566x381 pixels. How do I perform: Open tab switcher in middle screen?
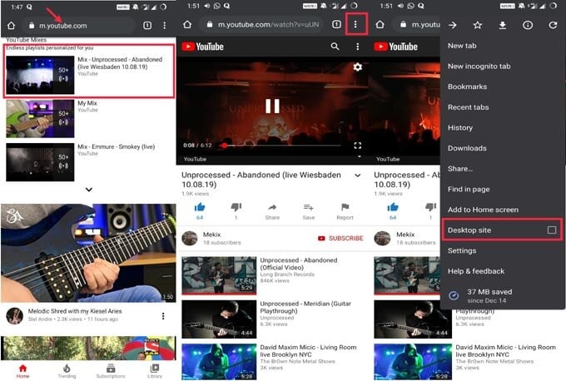pyautogui.click(x=336, y=24)
